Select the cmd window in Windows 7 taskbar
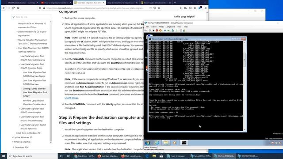The image size is (283, 159). point(184,143)
